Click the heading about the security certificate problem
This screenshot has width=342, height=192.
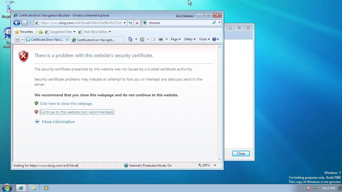94,55
